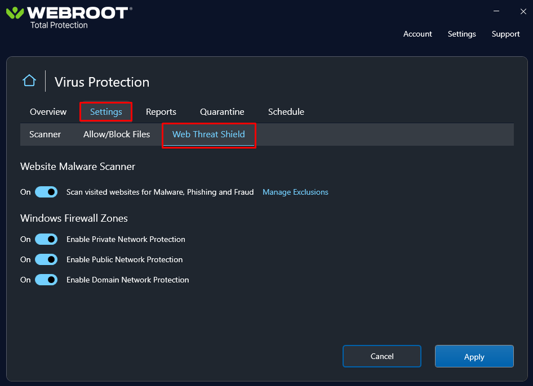Click the Webroot logo
533x386 pixels.
(69, 14)
